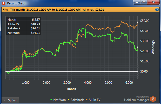Click the 6,000 x-axis label
This screenshot has width=161, height=104.
(x=129, y=83)
